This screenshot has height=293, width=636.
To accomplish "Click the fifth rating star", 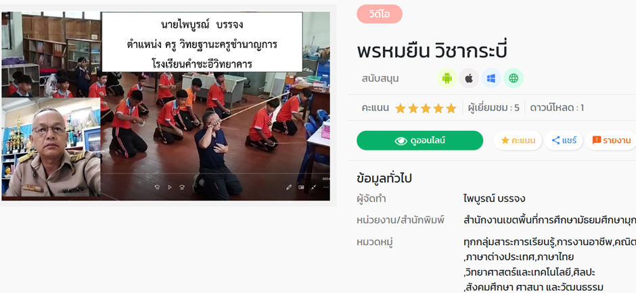I will [451, 108].
